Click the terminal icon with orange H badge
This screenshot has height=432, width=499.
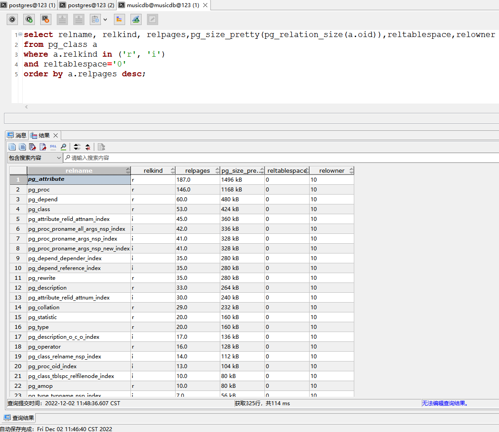click(46, 19)
